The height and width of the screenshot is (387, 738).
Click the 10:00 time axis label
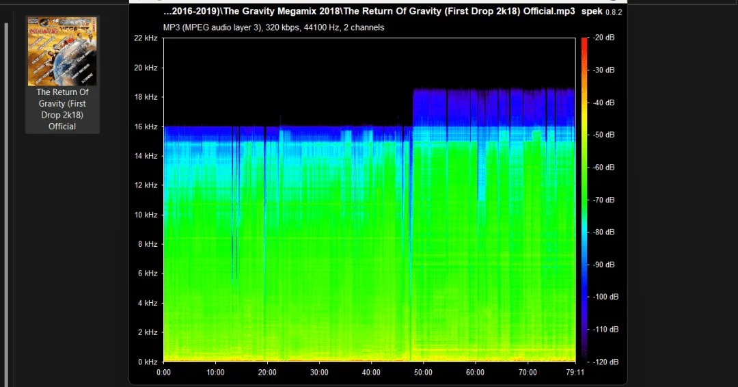215,373
